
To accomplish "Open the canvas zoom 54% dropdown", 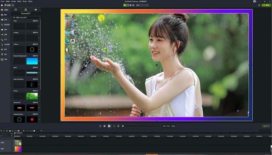I will [x=142, y=5].
